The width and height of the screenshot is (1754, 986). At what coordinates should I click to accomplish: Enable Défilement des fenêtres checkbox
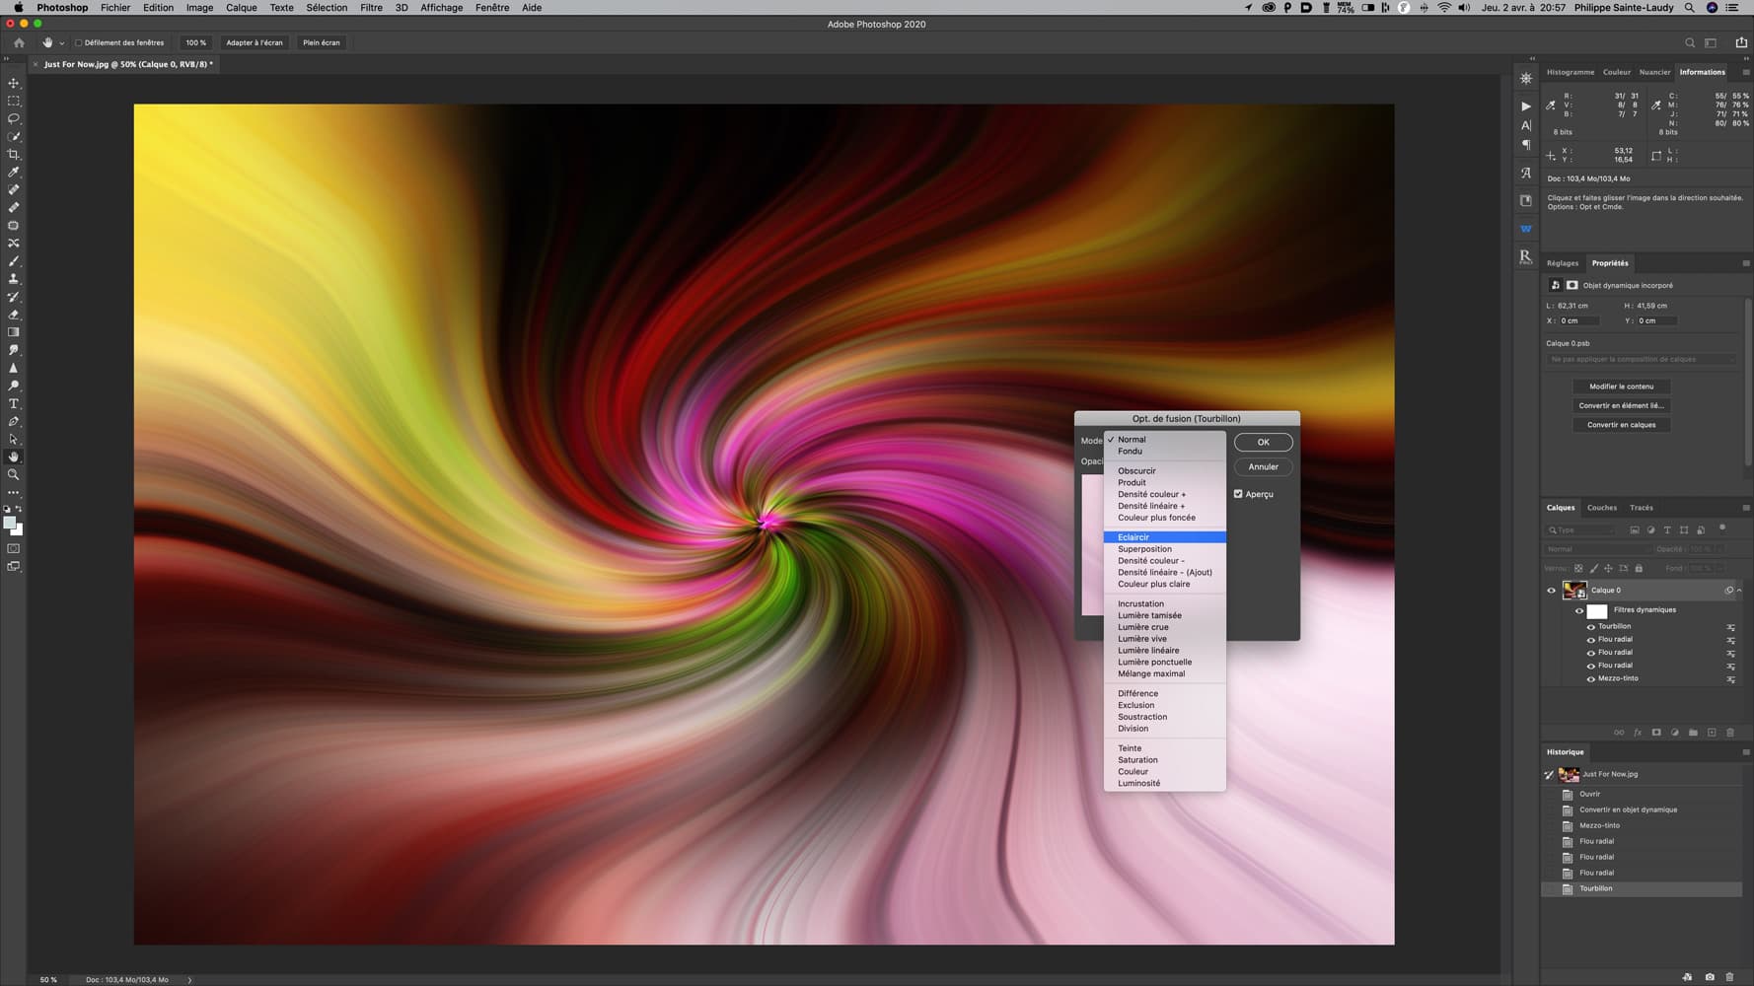point(79,43)
